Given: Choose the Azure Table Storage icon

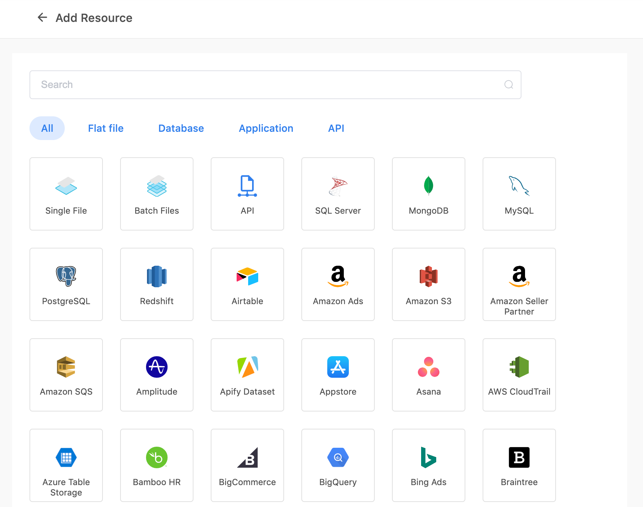Looking at the screenshot, I should click(x=66, y=457).
